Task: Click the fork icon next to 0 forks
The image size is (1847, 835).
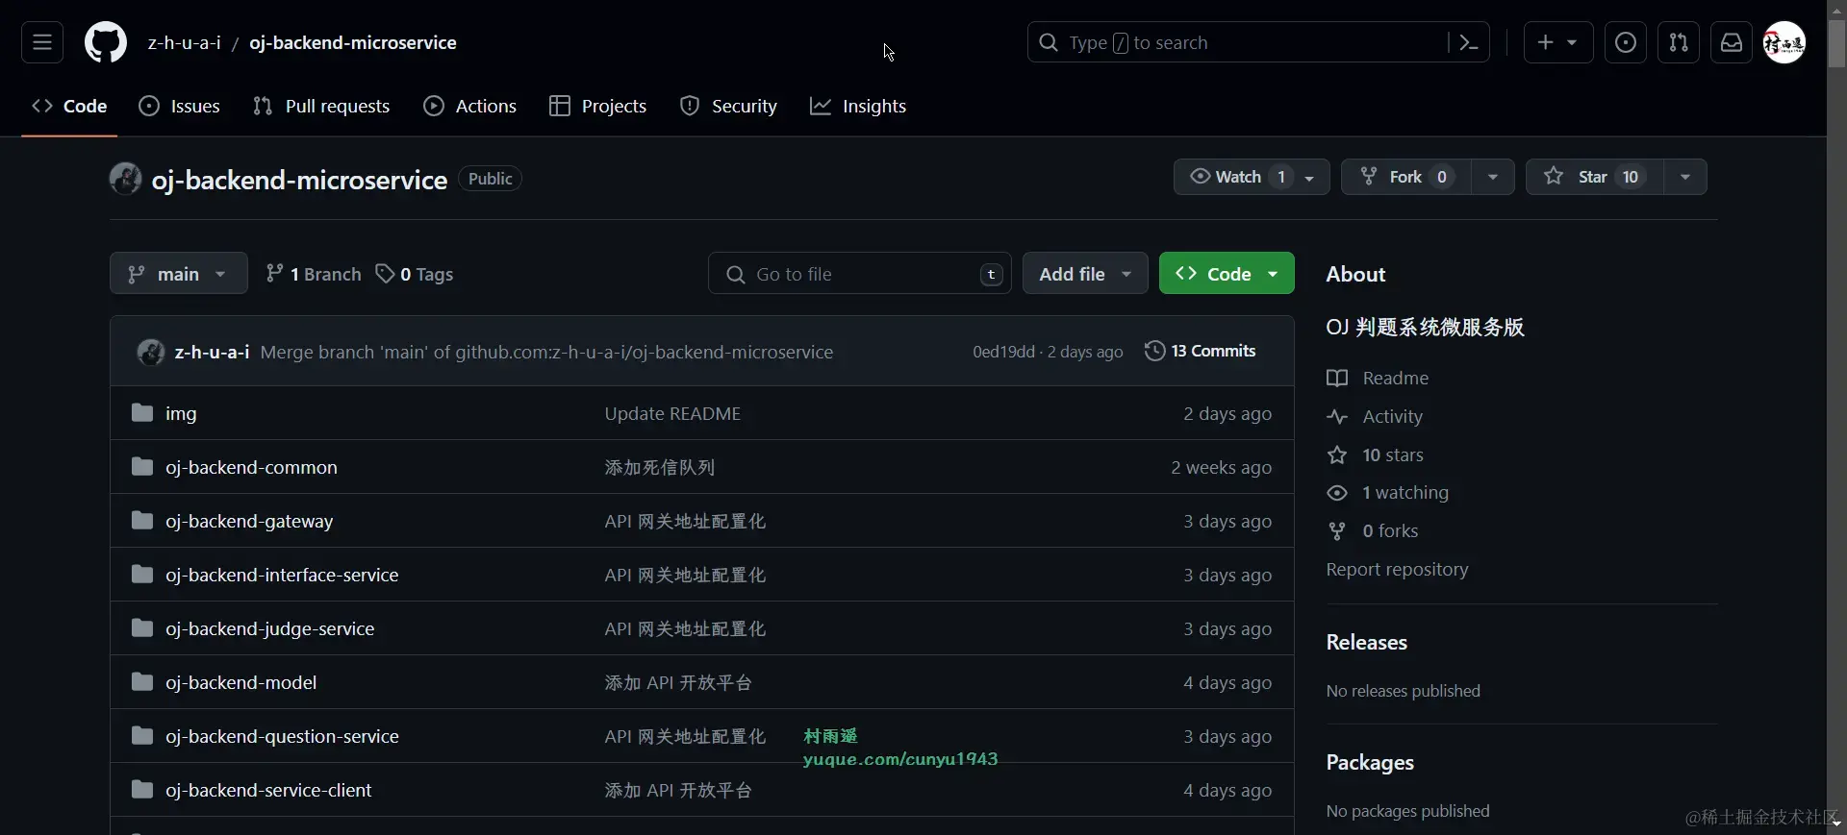Action: (1337, 530)
